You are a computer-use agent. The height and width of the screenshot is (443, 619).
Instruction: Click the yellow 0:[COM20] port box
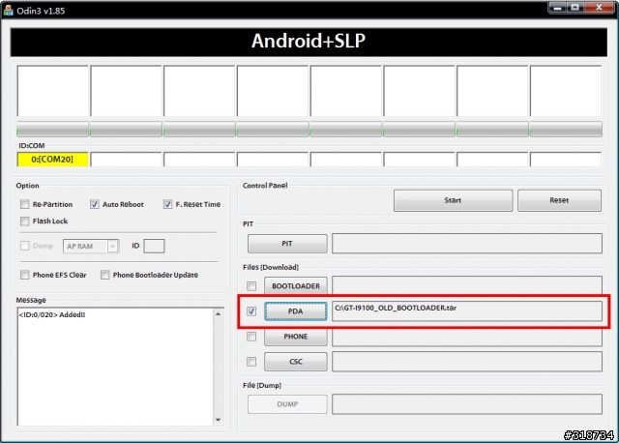(x=52, y=160)
